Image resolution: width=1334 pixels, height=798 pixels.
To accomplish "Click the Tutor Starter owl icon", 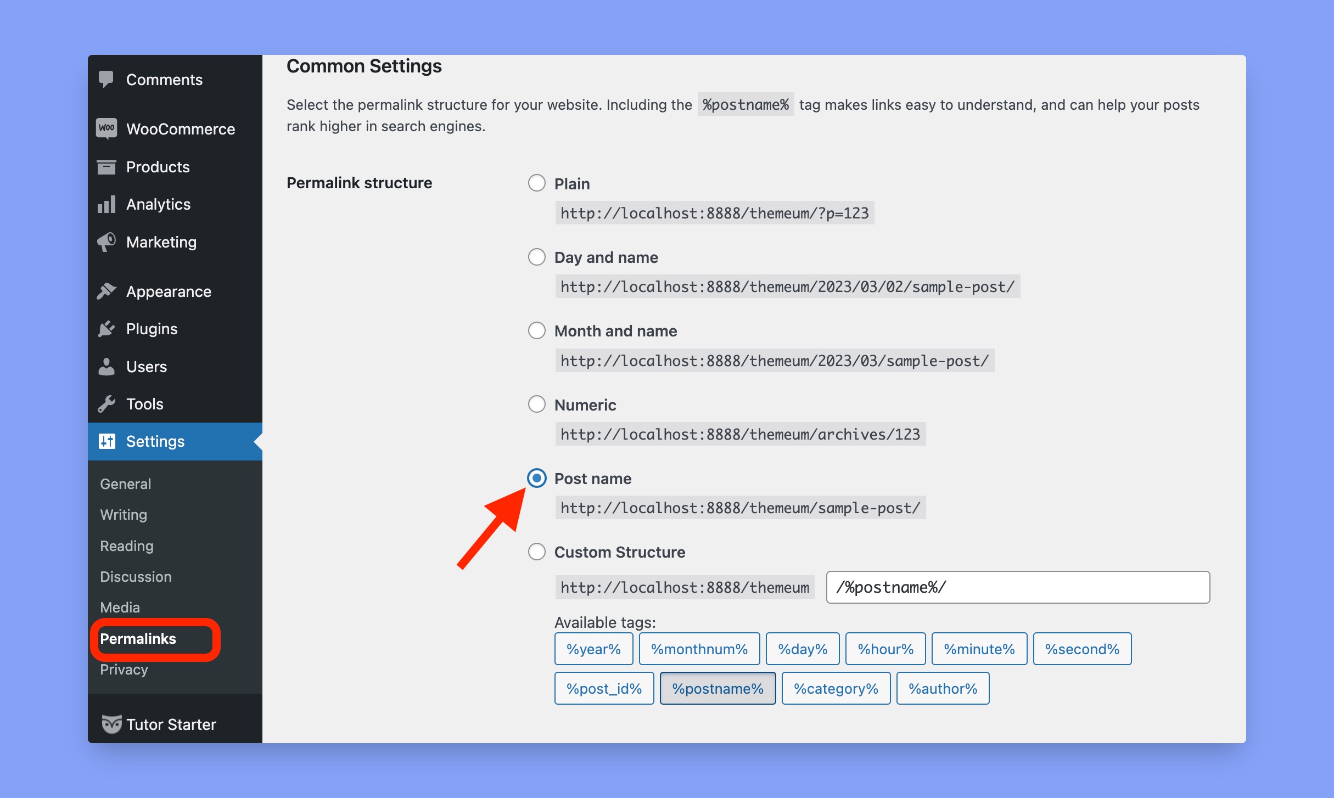I will [111, 724].
